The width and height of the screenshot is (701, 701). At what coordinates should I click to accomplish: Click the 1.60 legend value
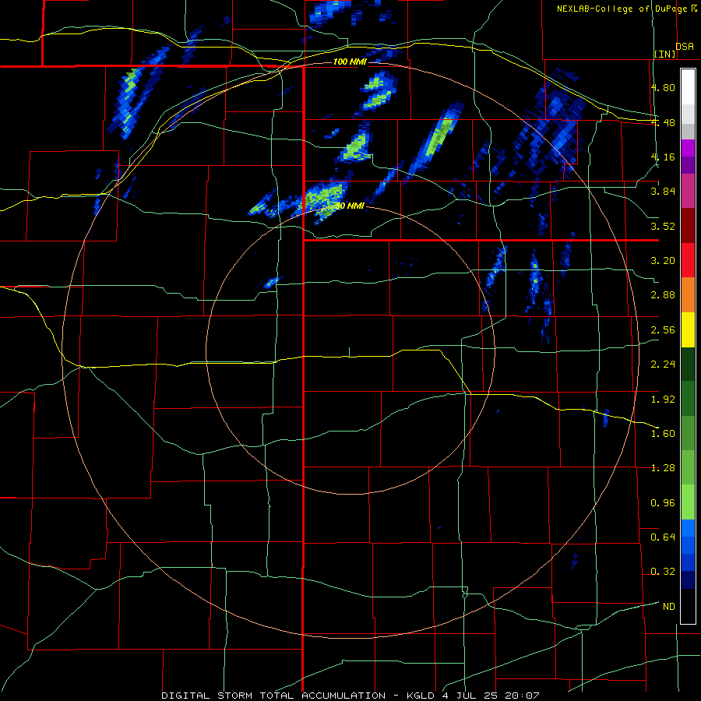pos(663,434)
